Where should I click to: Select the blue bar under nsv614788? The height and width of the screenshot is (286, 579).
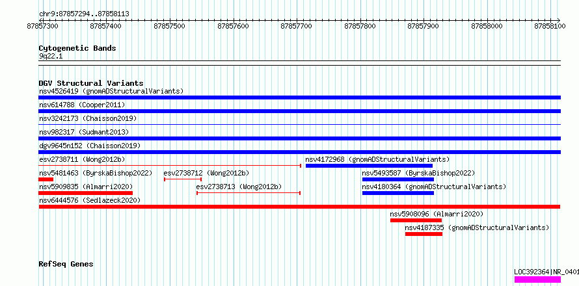coord(299,111)
